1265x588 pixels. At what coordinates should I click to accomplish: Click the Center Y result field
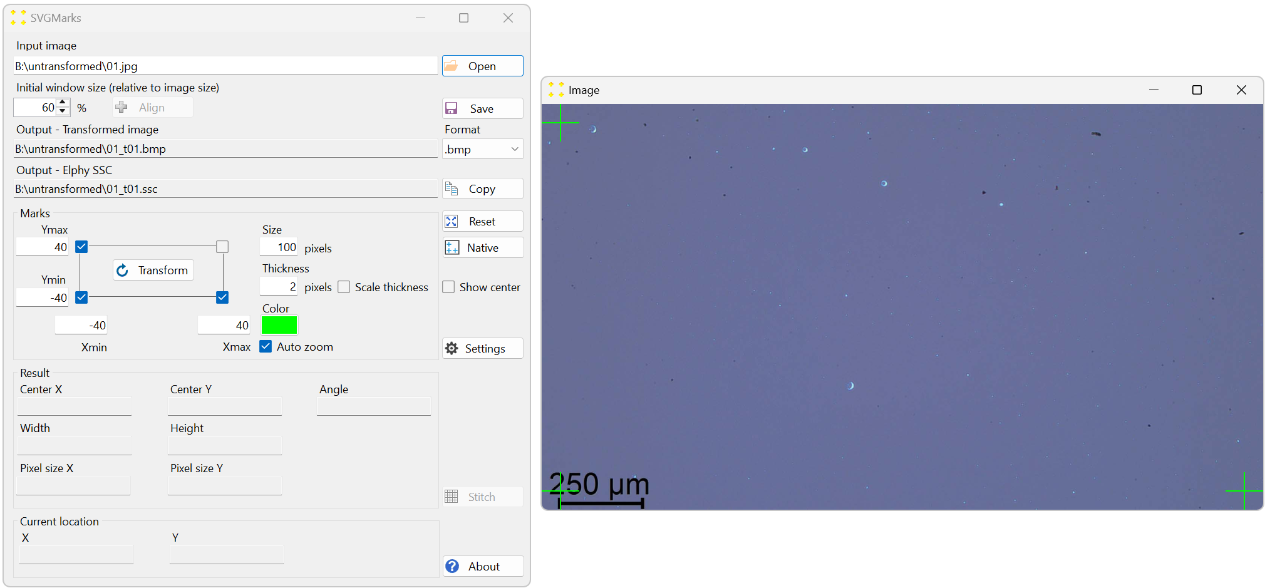click(225, 406)
